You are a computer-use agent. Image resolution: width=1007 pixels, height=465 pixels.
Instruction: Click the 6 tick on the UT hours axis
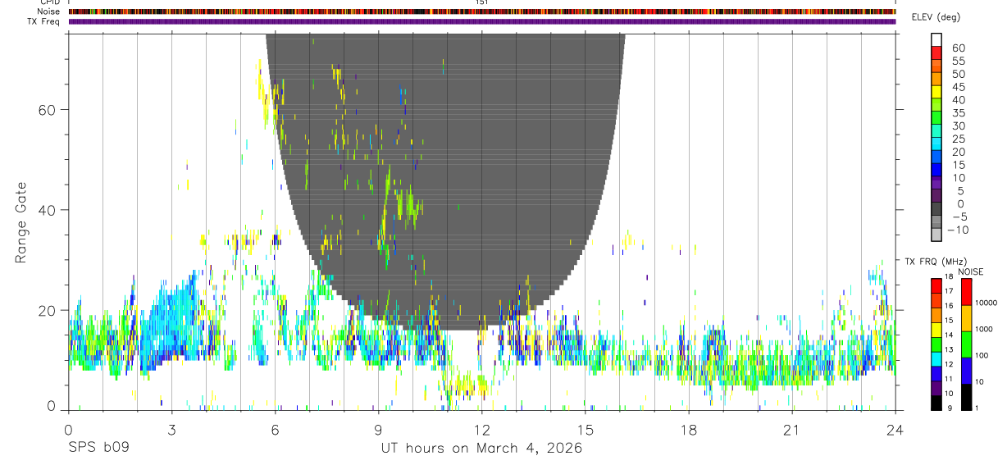pos(275,430)
